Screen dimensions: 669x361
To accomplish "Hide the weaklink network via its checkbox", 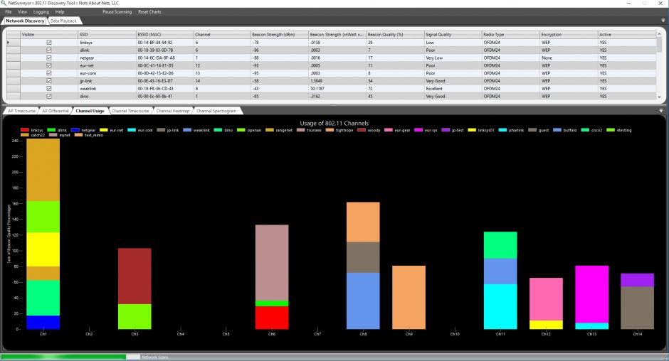I will (49, 88).
